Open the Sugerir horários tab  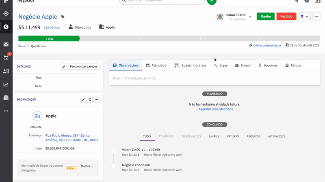pos(190,66)
